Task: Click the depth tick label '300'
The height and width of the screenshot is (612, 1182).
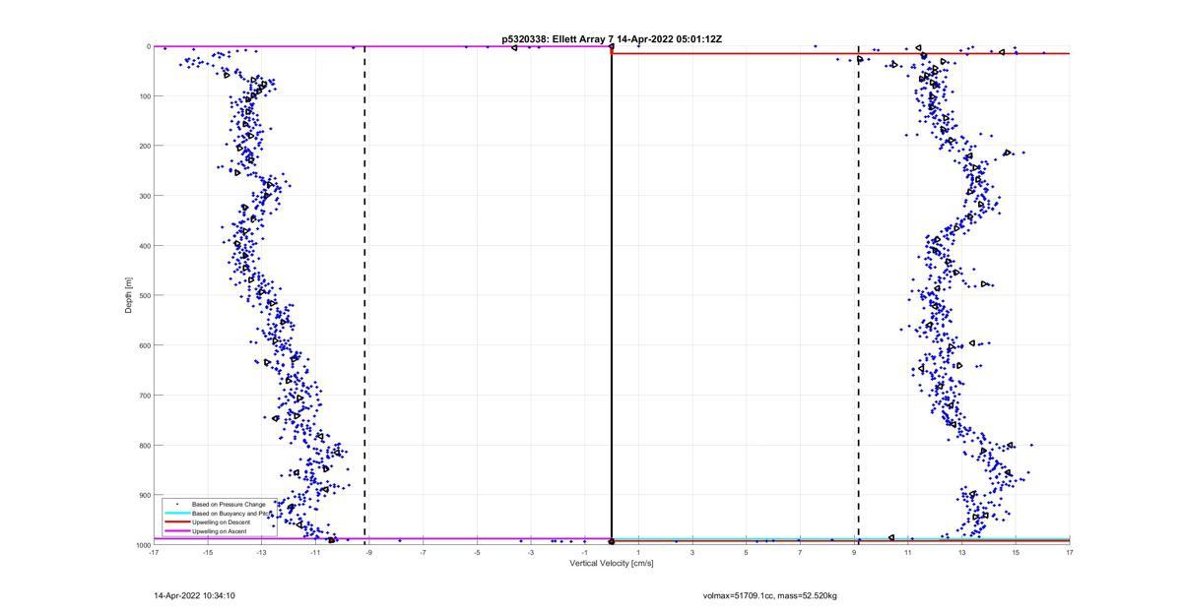Action: coord(144,196)
